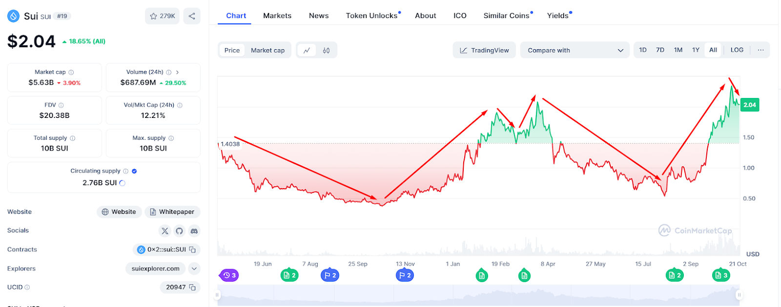Viewport: 781px width, 307px height.
Task: Click the share icon button
Action: tap(192, 16)
